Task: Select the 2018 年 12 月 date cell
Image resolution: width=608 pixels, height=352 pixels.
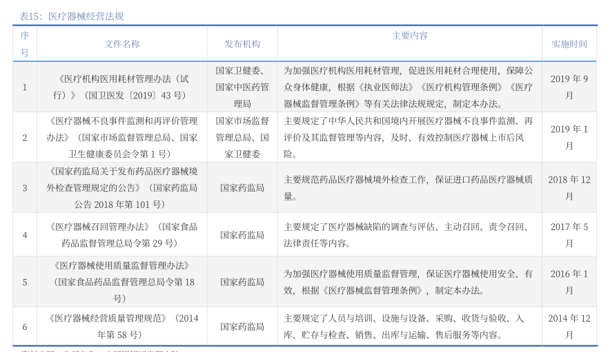Action: pyautogui.click(x=569, y=187)
